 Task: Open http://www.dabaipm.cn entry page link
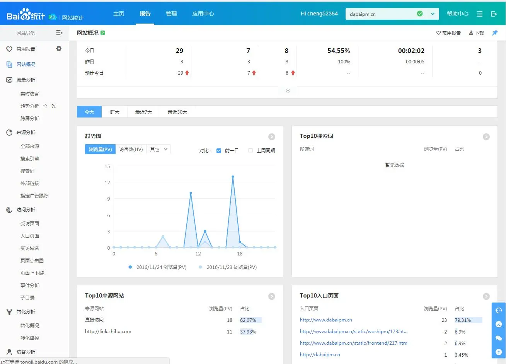click(x=326, y=320)
